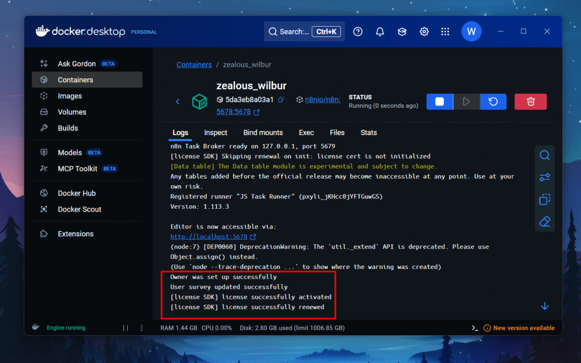Go back using the left chevron
The height and width of the screenshot is (363, 581).
click(x=178, y=102)
